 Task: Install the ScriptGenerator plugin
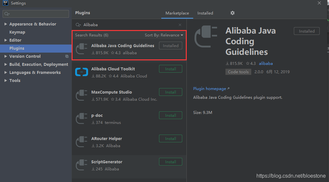coord(171,162)
